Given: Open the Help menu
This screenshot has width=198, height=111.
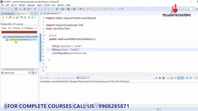Looking at the screenshot, I should point(68,5).
